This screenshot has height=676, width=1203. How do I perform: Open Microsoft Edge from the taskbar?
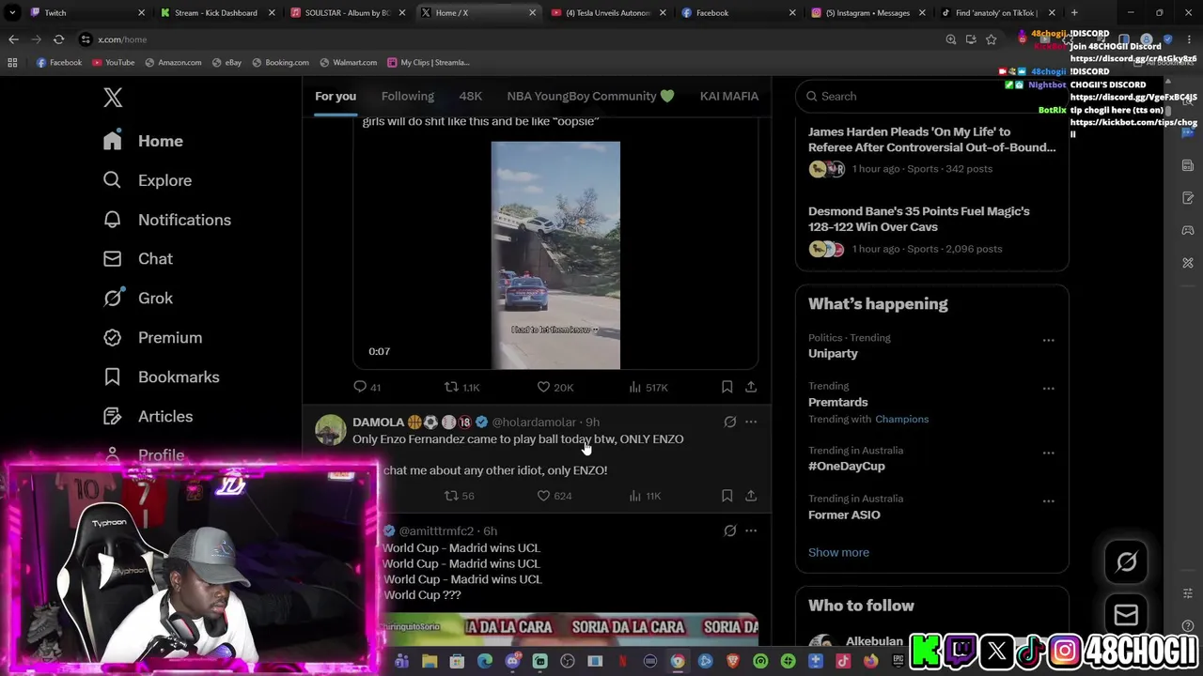click(485, 662)
